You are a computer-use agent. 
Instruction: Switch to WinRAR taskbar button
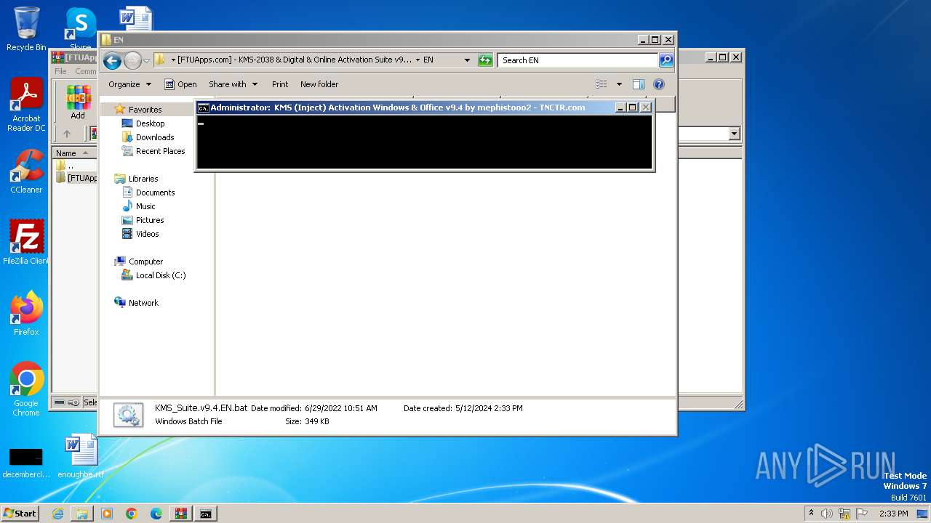click(x=181, y=514)
